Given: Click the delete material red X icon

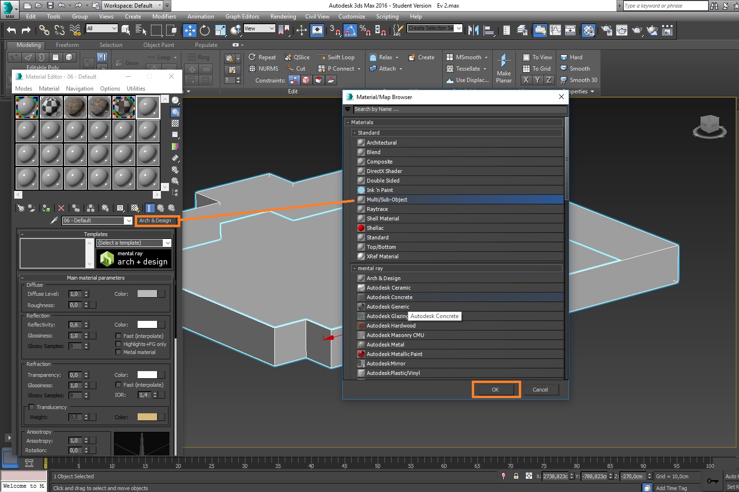Looking at the screenshot, I should click(x=61, y=209).
